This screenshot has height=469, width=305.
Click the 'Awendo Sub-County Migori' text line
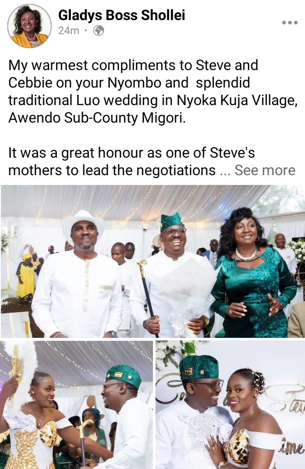97,117
